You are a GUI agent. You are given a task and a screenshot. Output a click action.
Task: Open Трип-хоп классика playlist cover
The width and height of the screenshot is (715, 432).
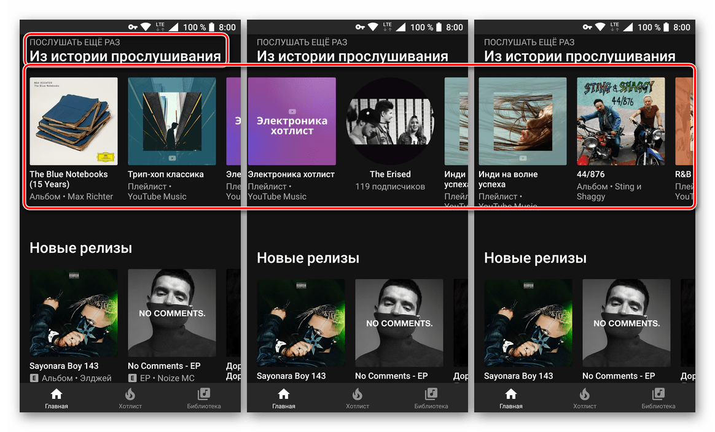tap(172, 121)
